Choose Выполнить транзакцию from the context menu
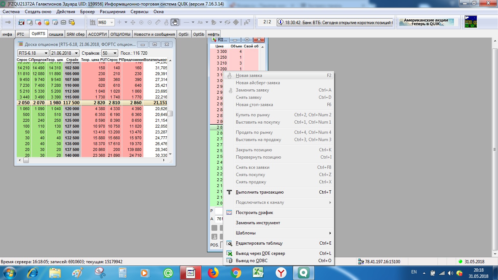 point(279,192)
